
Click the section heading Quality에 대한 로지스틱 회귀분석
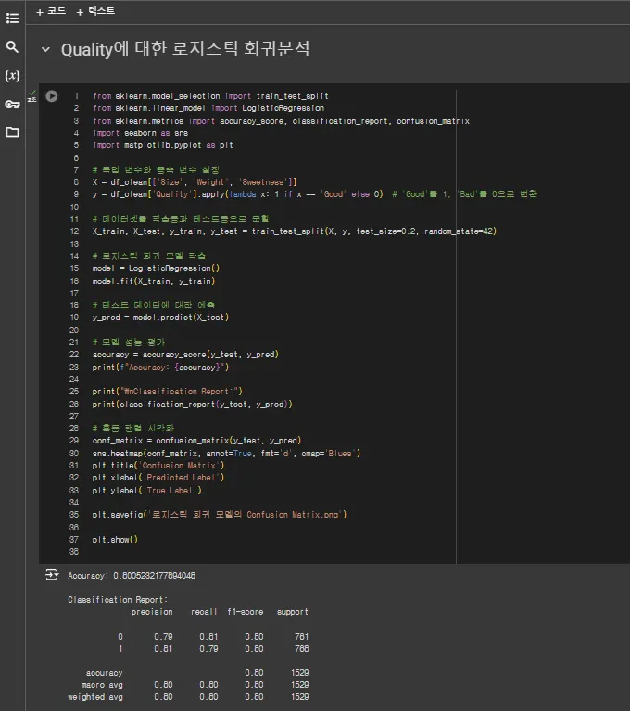click(185, 50)
